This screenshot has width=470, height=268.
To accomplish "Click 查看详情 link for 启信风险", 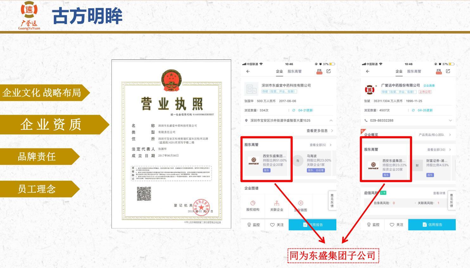I will [x=439, y=193].
